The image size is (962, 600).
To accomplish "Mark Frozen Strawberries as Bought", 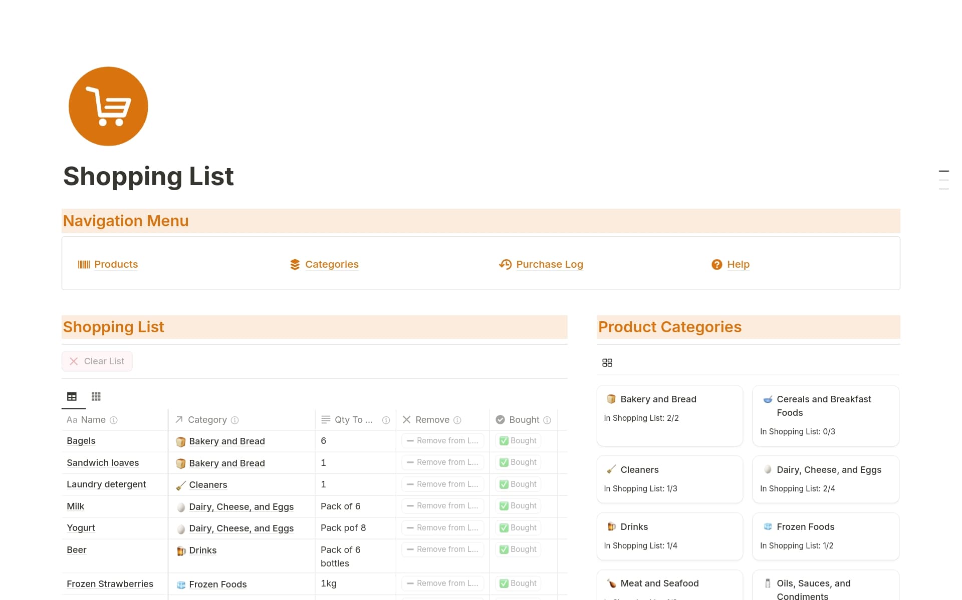I will tap(518, 583).
